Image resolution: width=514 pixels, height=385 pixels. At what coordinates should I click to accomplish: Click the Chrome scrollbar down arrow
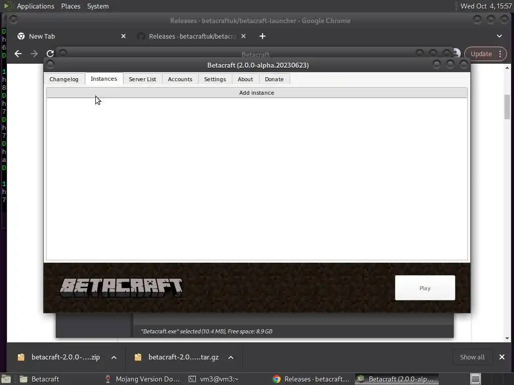point(507,338)
